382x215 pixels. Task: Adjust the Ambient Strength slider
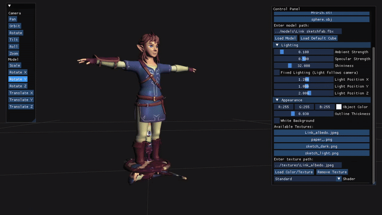(x=304, y=52)
